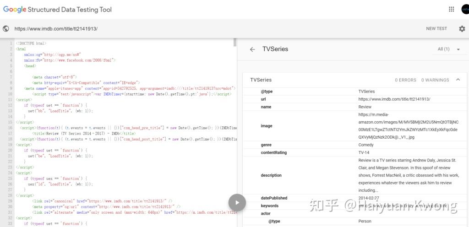The width and height of the screenshot is (469, 227).
Task: Click the description row label
Action: (x=271, y=175)
